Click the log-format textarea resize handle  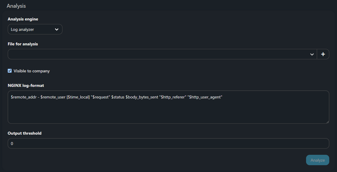[327, 122]
